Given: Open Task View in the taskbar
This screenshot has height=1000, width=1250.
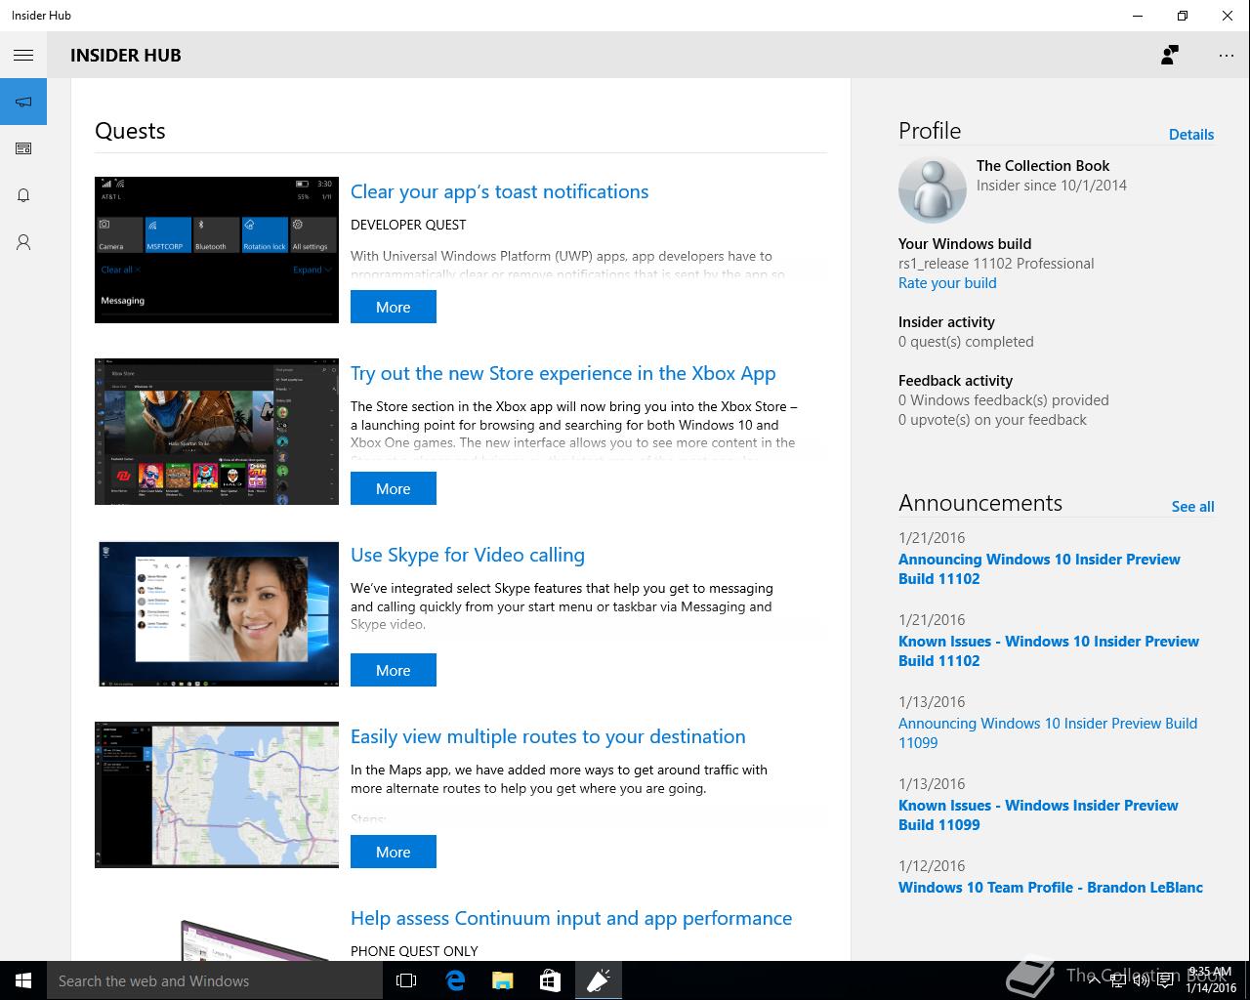Looking at the screenshot, I should (406, 980).
